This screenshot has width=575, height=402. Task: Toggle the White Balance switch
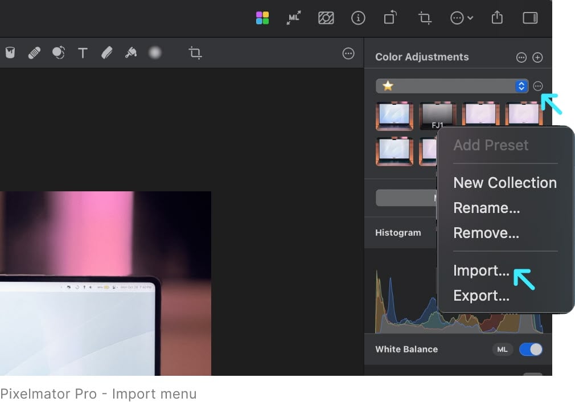click(x=531, y=349)
